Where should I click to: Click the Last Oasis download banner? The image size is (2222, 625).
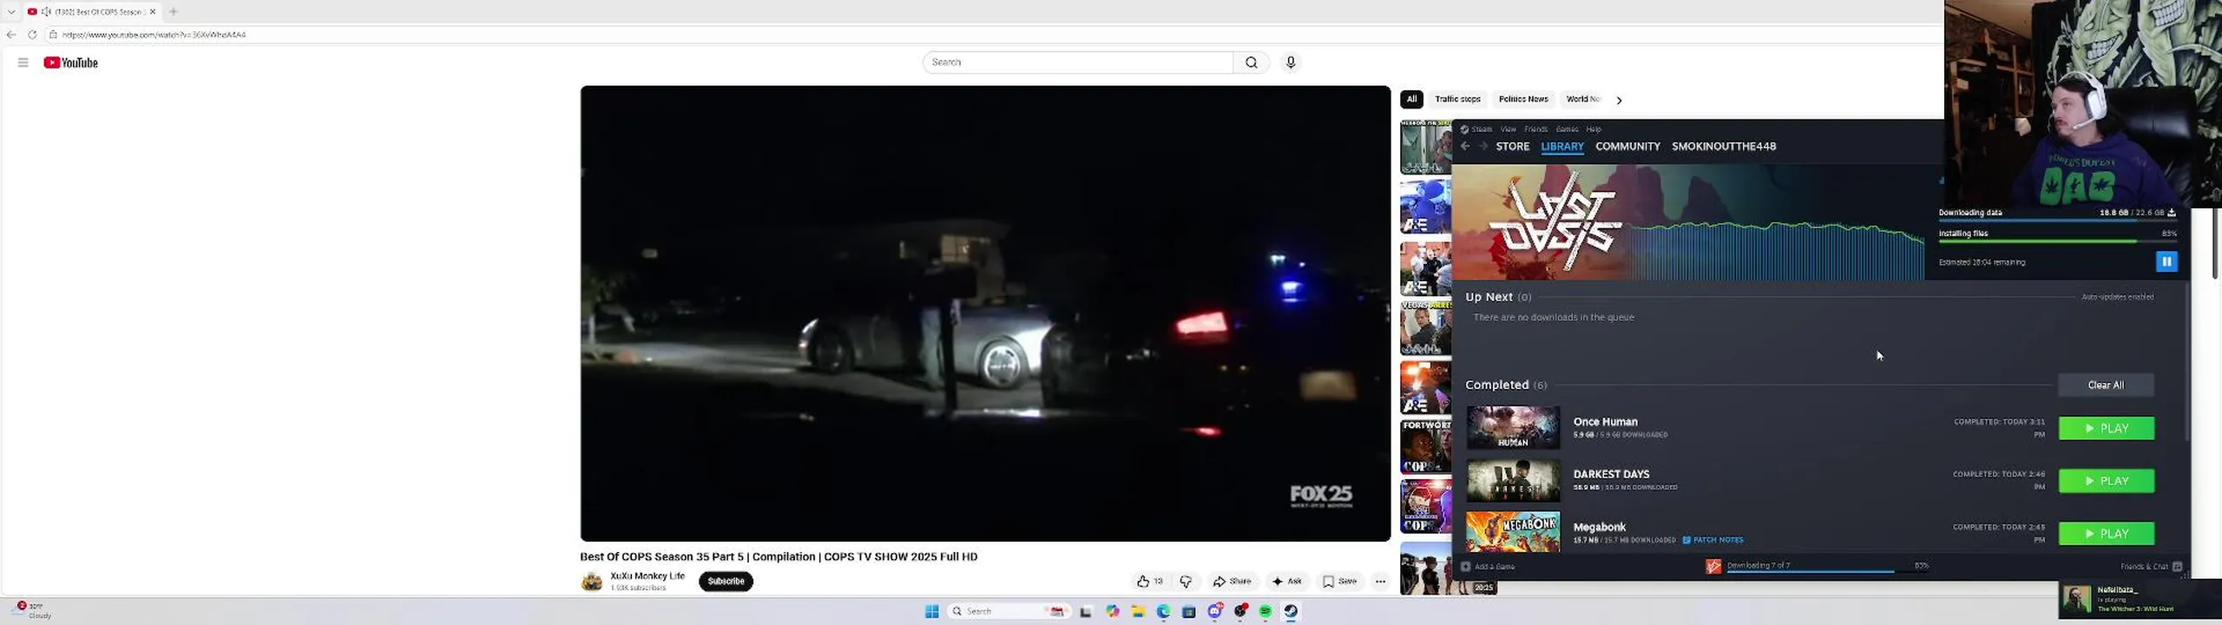pos(1688,223)
